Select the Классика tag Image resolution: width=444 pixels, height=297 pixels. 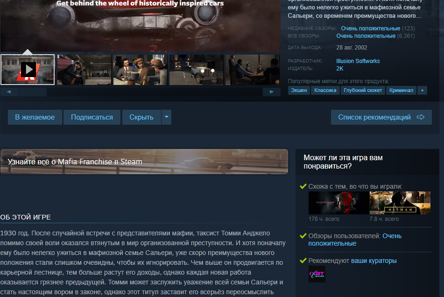[325, 90]
